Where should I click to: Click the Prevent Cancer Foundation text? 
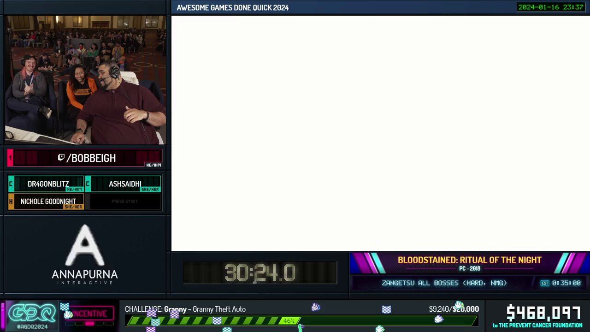[537, 326]
